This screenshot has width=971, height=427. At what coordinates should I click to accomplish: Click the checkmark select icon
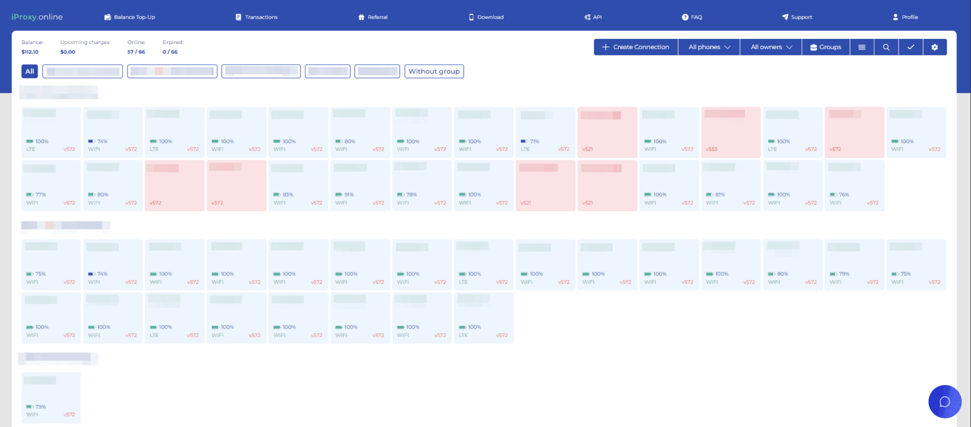tap(910, 47)
